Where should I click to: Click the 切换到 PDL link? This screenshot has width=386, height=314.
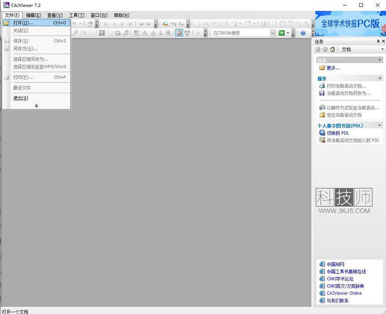pyautogui.click(x=338, y=133)
